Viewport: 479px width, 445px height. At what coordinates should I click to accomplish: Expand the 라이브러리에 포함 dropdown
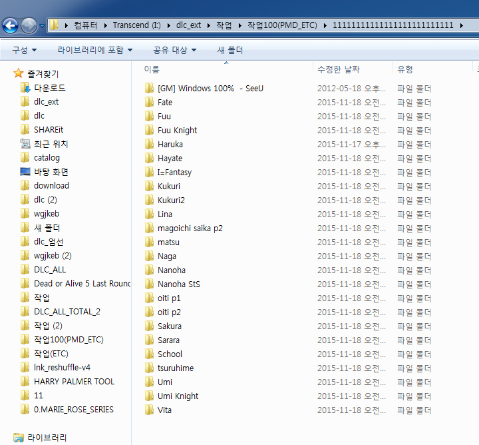coord(94,50)
